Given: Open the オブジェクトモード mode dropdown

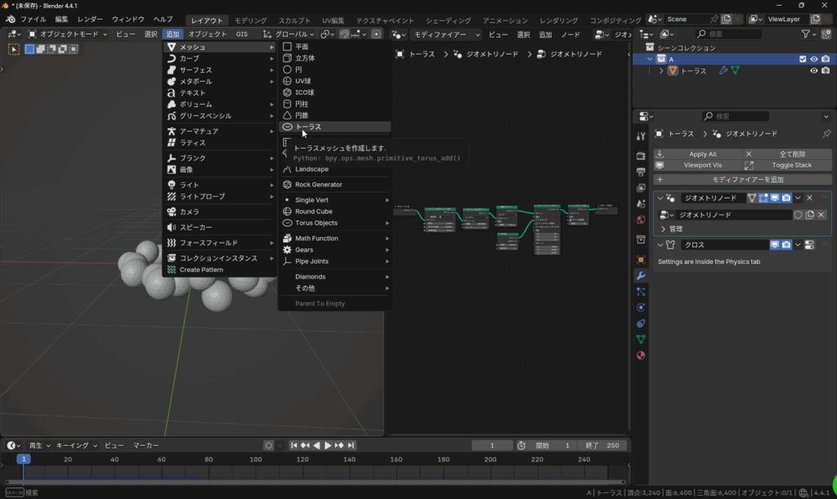Looking at the screenshot, I should pos(67,34).
